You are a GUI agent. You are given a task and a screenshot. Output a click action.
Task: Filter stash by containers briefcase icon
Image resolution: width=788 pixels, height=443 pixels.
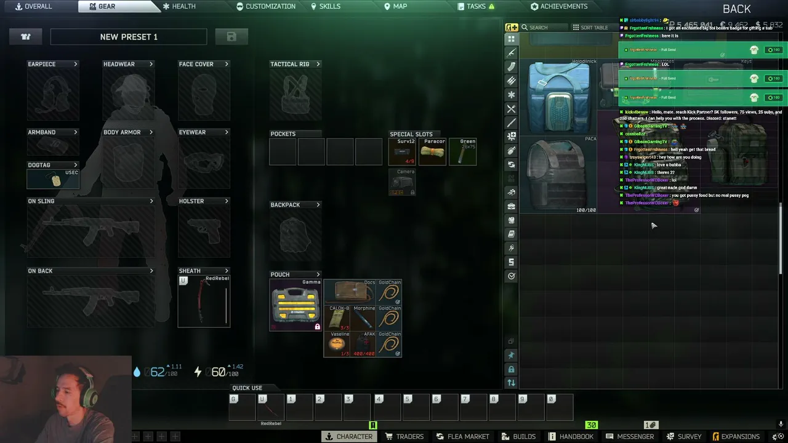(511, 207)
